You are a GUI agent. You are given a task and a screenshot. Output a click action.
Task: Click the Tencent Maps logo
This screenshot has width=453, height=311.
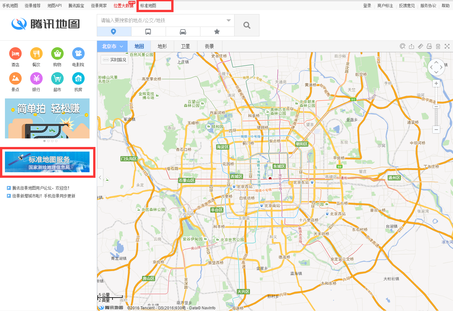[x=46, y=24]
